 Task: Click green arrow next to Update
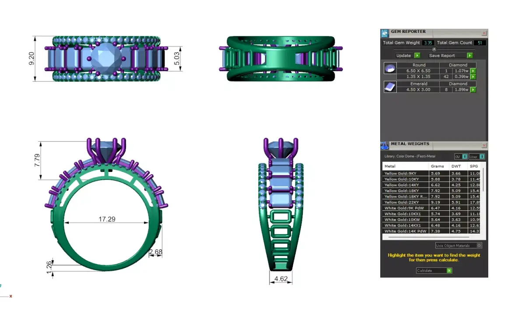(x=417, y=56)
